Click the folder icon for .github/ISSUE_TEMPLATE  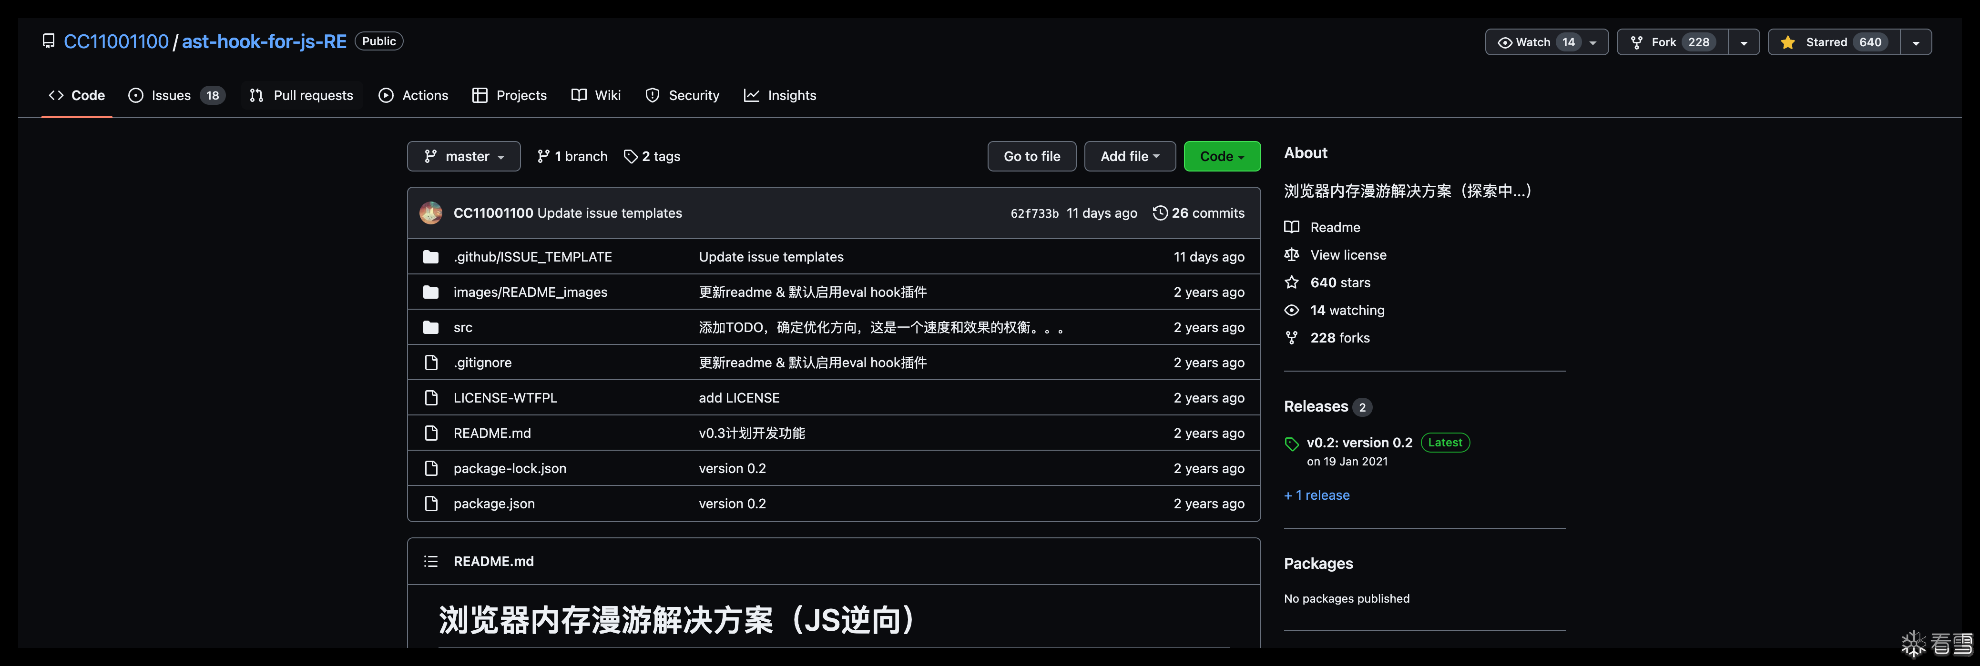pyautogui.click(x=431, y=257)
